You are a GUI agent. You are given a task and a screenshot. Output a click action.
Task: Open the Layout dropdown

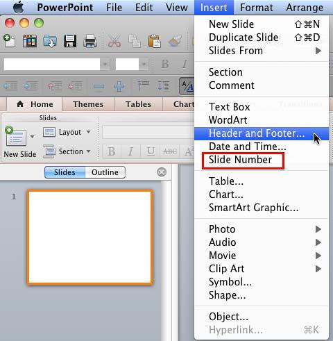(x=67, y=132)
